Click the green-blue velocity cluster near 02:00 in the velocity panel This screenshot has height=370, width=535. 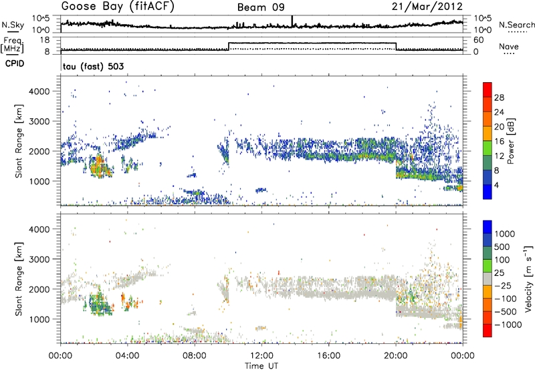pyautogui.click(x=100, y=304)
